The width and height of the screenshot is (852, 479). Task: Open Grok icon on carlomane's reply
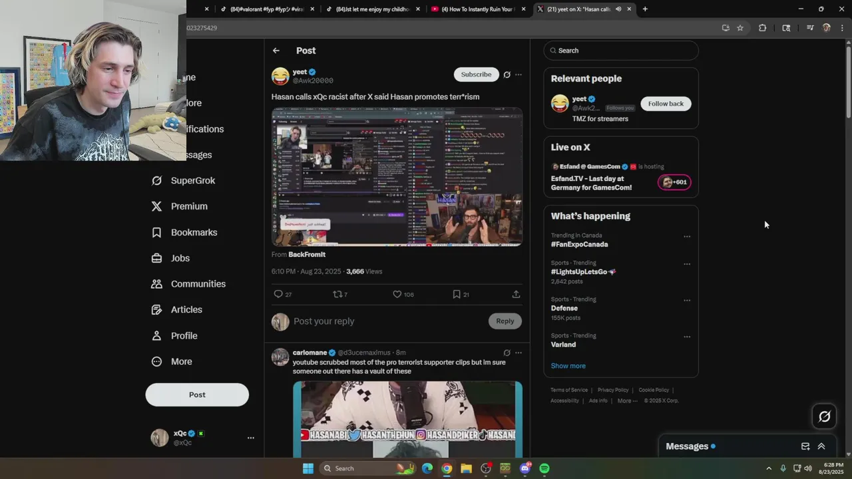pos(507,353)
